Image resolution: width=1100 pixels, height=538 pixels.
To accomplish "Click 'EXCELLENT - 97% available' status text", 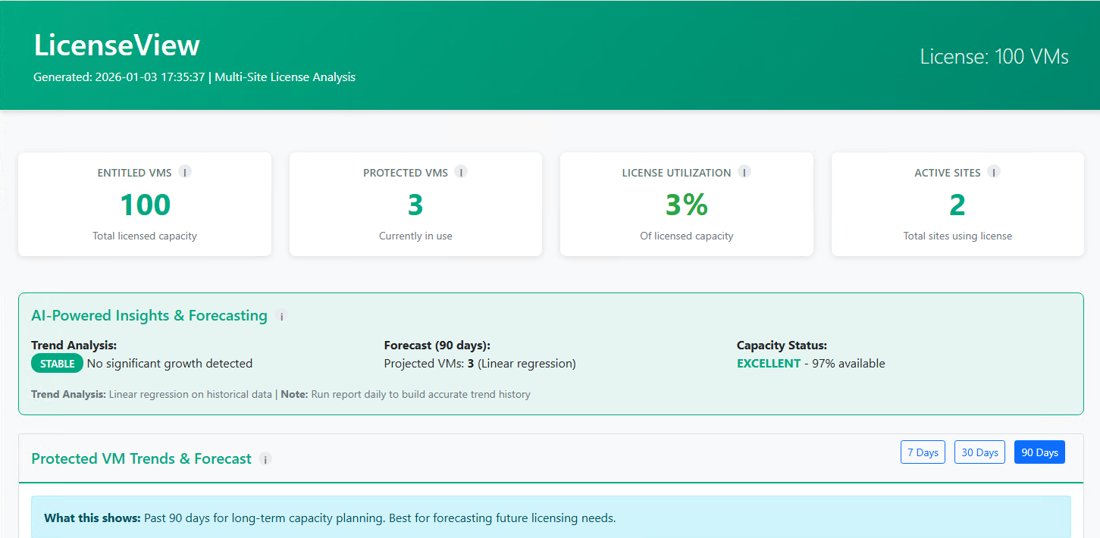I will pos(811,364).
